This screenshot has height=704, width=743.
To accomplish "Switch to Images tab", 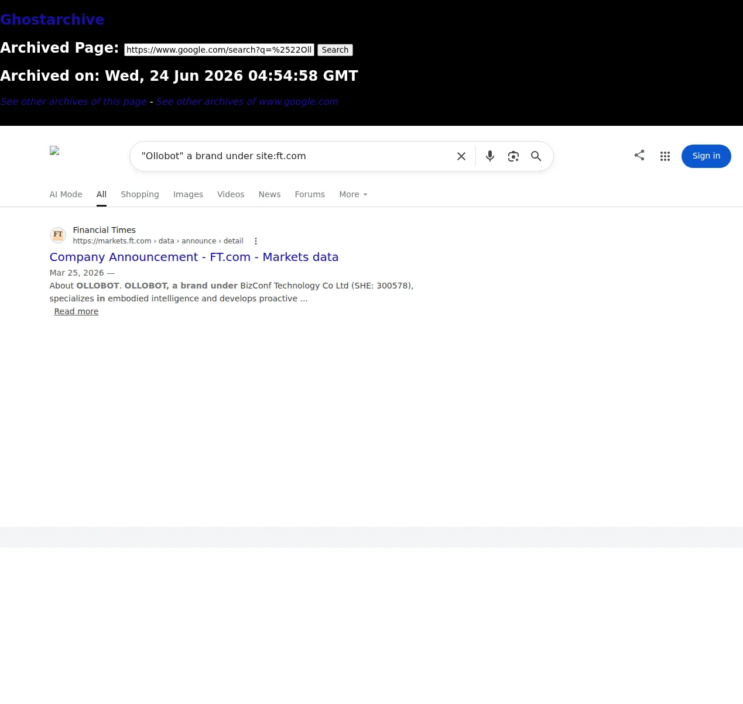I will pyautogui.click(x=188, y=194).
